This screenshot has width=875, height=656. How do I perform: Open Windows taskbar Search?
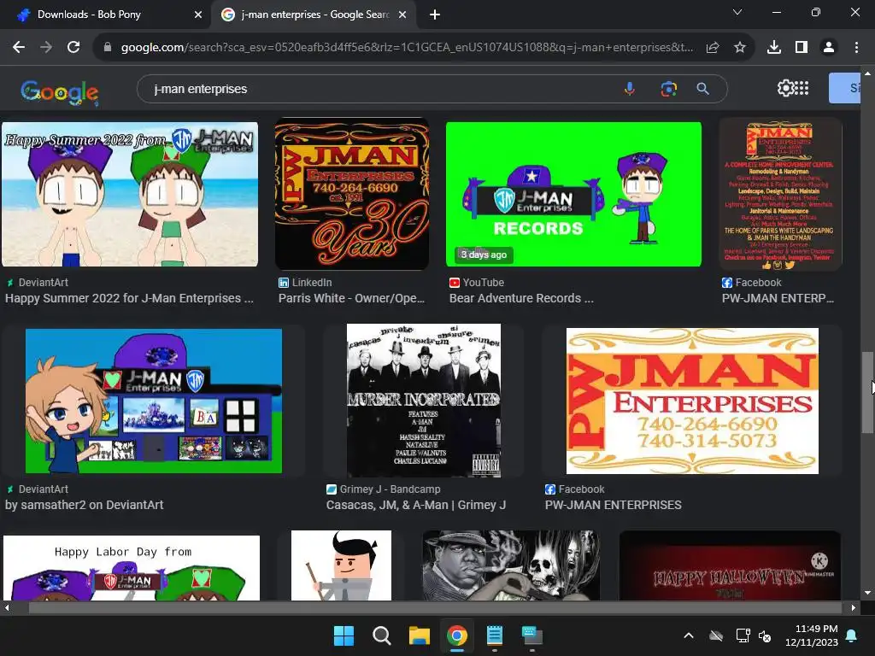coord(382,635)
